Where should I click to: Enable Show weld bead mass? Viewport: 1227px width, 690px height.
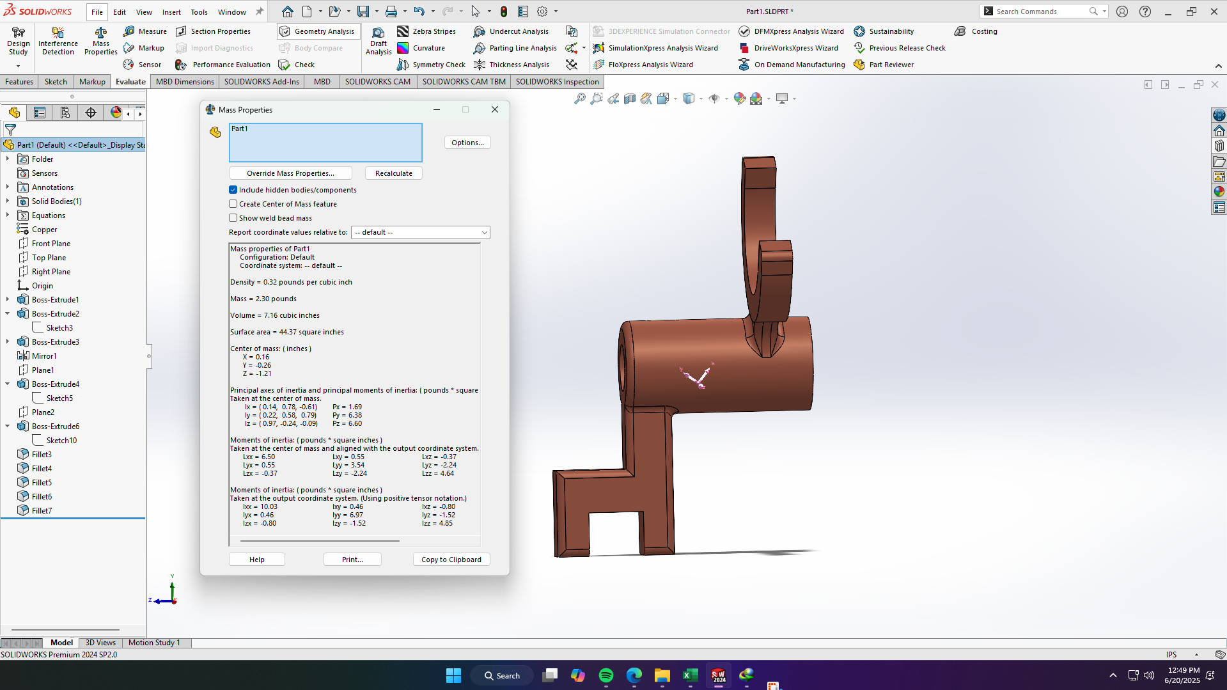[233, 218]
